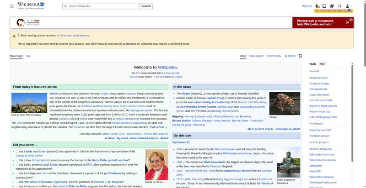This screenshot has width=366, height=188.
Task: Click the double-arrow on the red banner
Action: tap(348, 22)
